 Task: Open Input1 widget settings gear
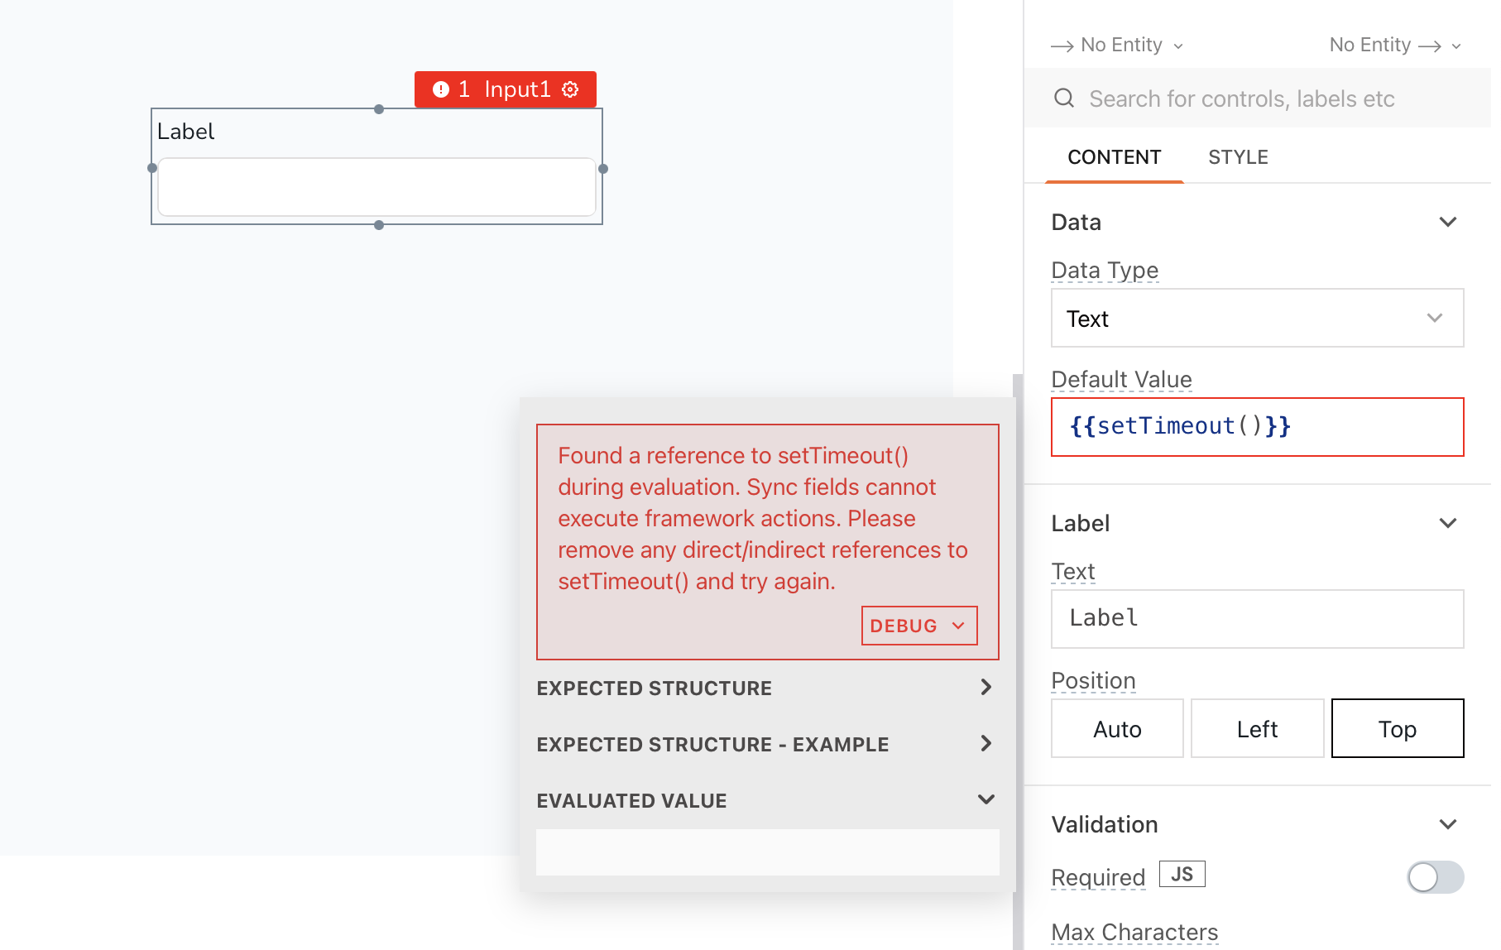[x=570, y=89]
